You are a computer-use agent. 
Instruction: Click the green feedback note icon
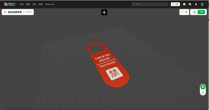203,87
